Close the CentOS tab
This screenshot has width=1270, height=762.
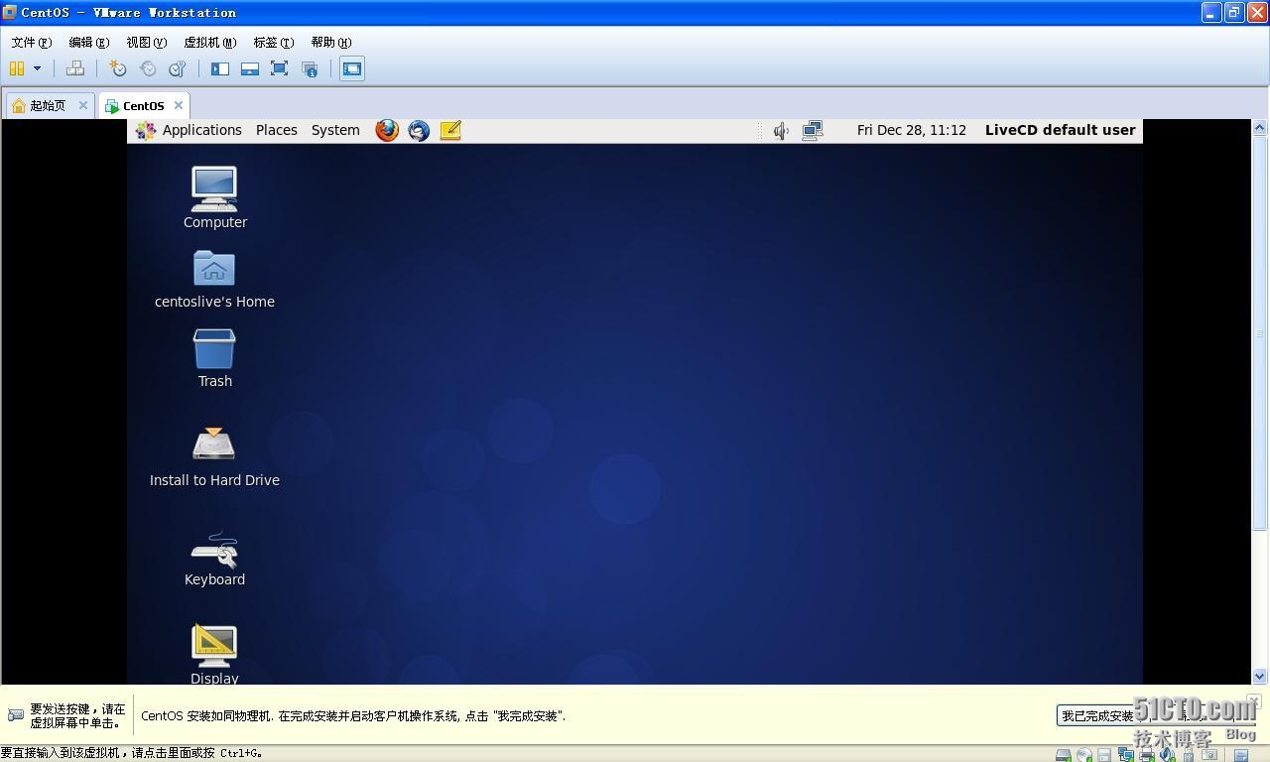point(179,105)
